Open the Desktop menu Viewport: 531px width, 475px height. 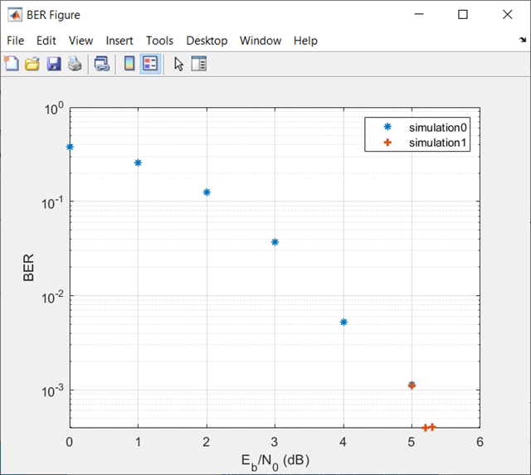pyautogui.click(x=207, y=41)
